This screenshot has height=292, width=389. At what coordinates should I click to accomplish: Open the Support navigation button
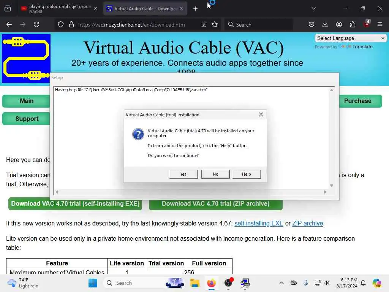27,119
